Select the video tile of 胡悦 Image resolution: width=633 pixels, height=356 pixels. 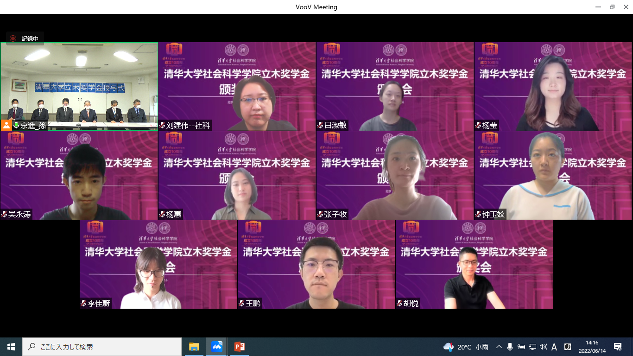pyautogui.click(x=475, y=265)
